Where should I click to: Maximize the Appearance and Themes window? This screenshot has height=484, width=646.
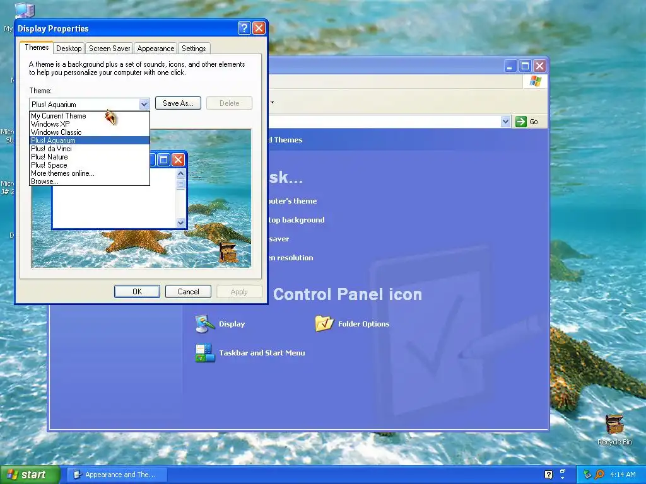pos(525,66)
